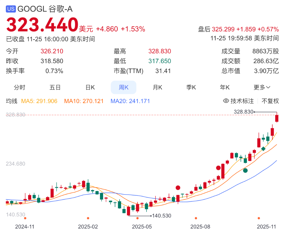Click the orange event dot above 2025-11

[259, 218]
